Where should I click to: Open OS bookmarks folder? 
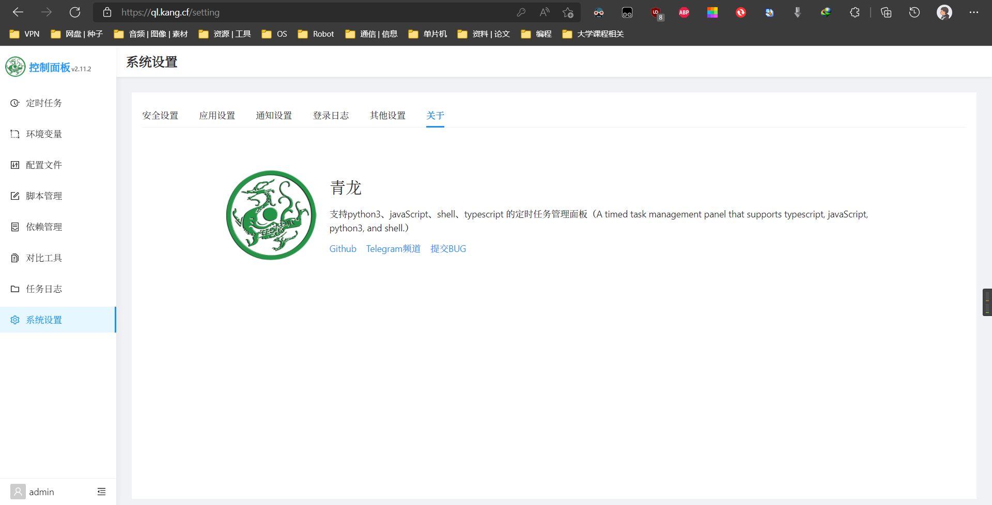click(274, 34)
